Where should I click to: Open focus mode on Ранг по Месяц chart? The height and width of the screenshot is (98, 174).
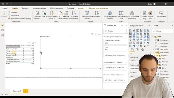(96, 35)
